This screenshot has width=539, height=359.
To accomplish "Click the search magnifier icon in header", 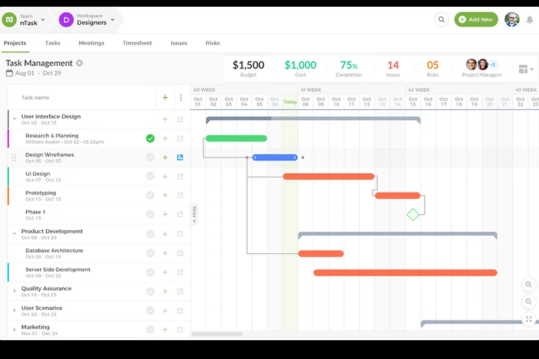I will tap(441, 20).
